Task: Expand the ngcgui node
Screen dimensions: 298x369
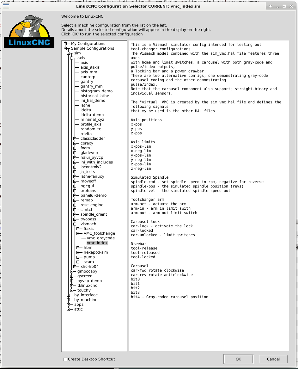Action: click(75, 186)
